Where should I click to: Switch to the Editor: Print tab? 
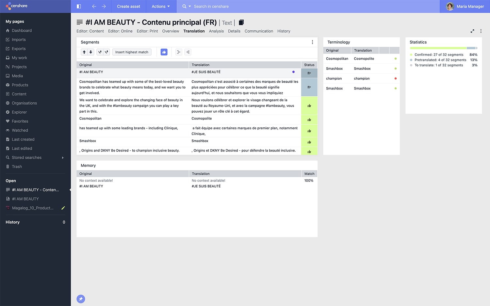click(x=147, y=31)
